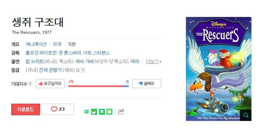Click the magnifier icon on the poster
Image resolution: width=263 pixels, height=131 pixels.
[246, 115]
